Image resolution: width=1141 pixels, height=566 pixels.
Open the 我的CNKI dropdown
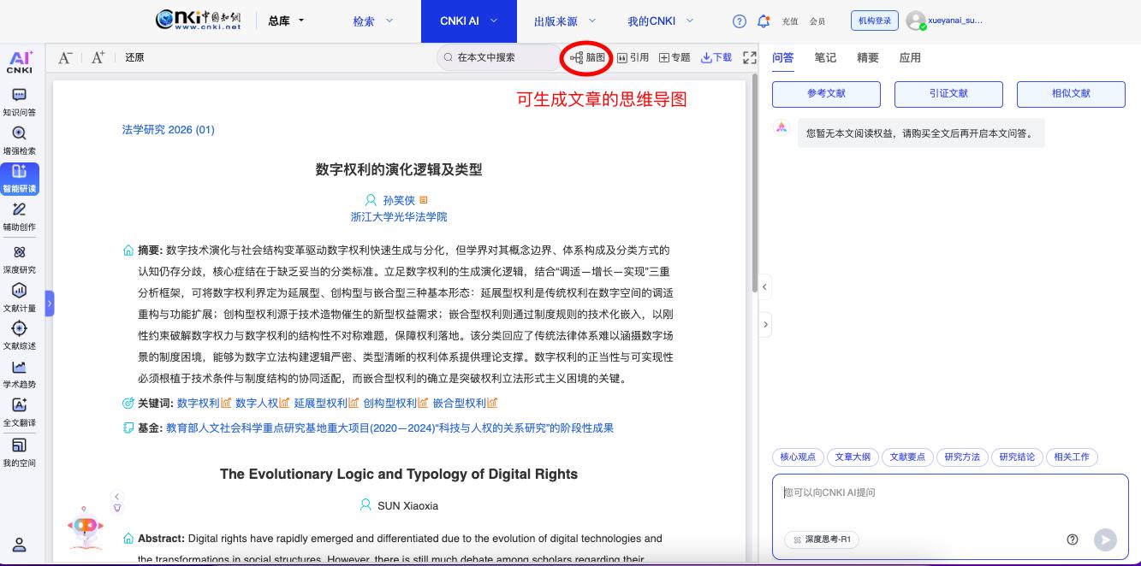coord(660,21)
